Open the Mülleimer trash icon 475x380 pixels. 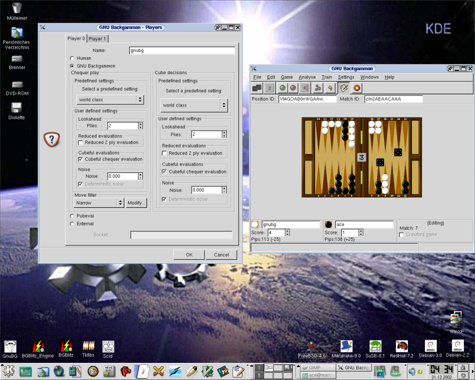tap(17, 12)
